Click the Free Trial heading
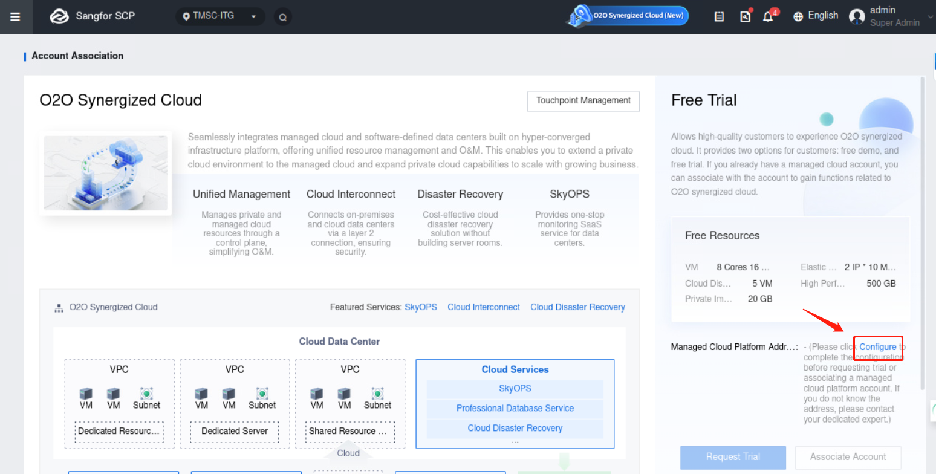 (x=704, y=100)
